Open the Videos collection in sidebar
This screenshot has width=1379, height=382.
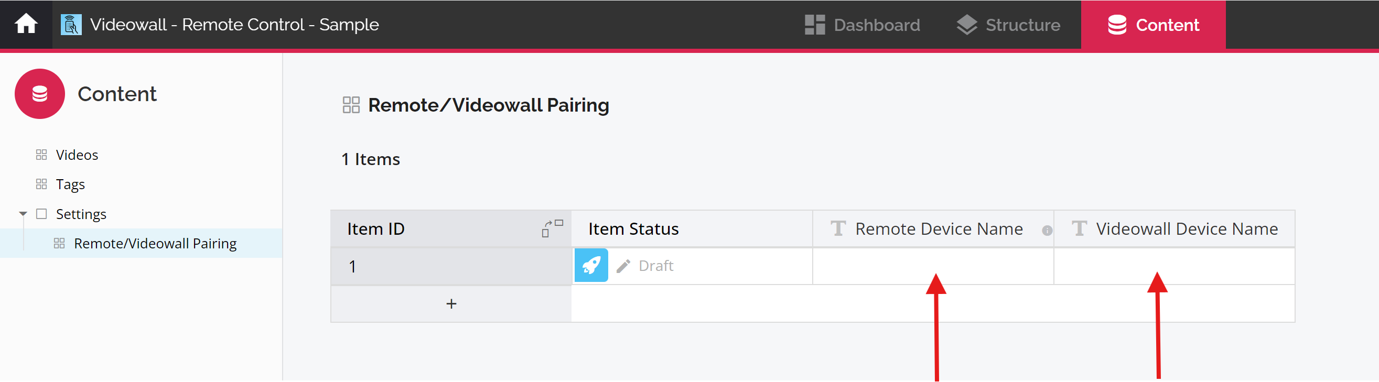point(77,155)
